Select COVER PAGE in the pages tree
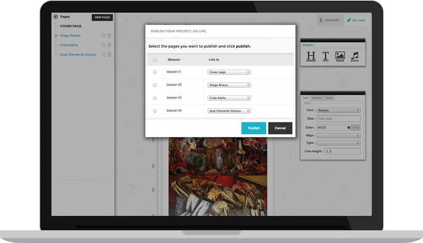 point(71,26)
